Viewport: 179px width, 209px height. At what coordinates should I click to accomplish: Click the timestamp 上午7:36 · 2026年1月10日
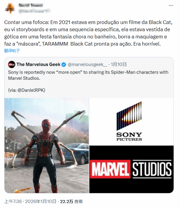(x=30, y=202)
